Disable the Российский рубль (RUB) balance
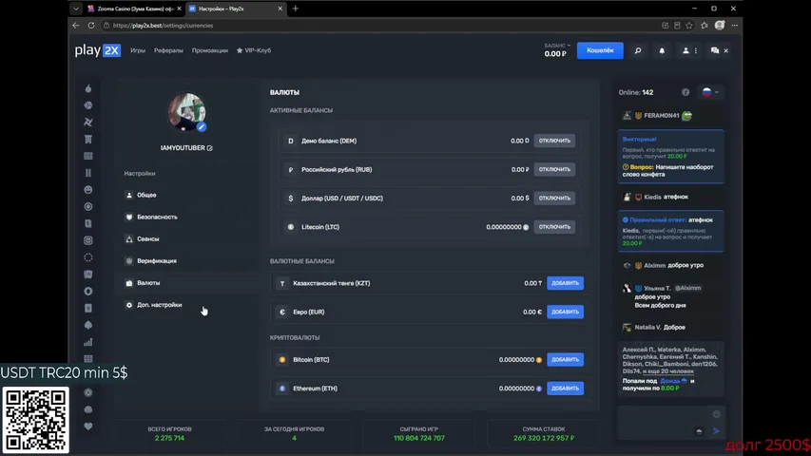811x456 pixels. [554, 170]
